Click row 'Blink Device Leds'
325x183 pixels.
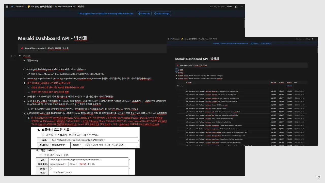point(207,105)
